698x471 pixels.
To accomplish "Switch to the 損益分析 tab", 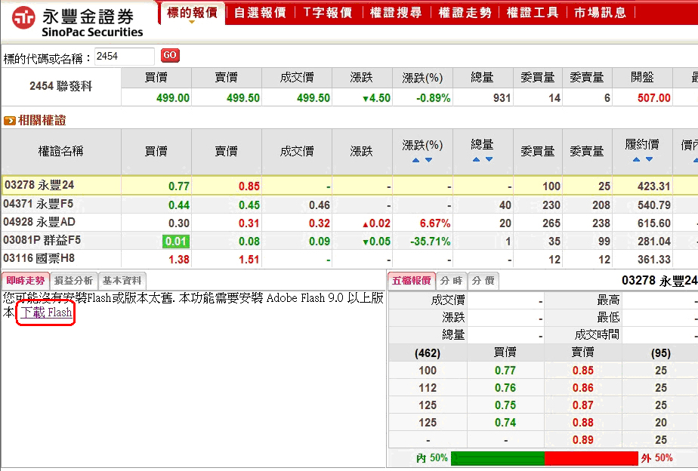I will point(73,281).
